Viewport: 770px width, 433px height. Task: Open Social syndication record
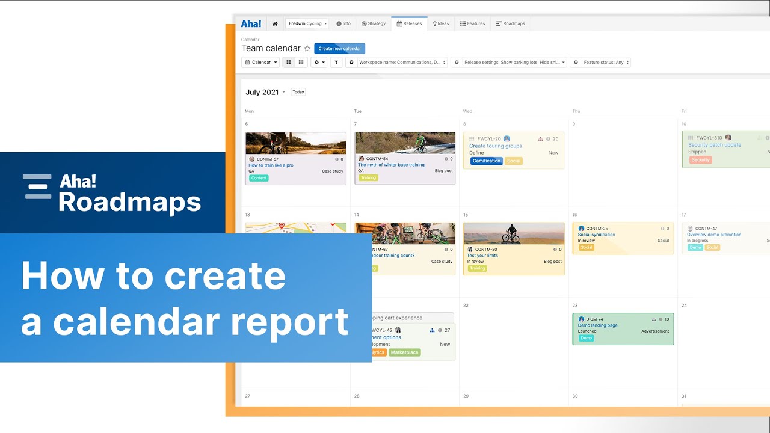(x=597, y=235)
